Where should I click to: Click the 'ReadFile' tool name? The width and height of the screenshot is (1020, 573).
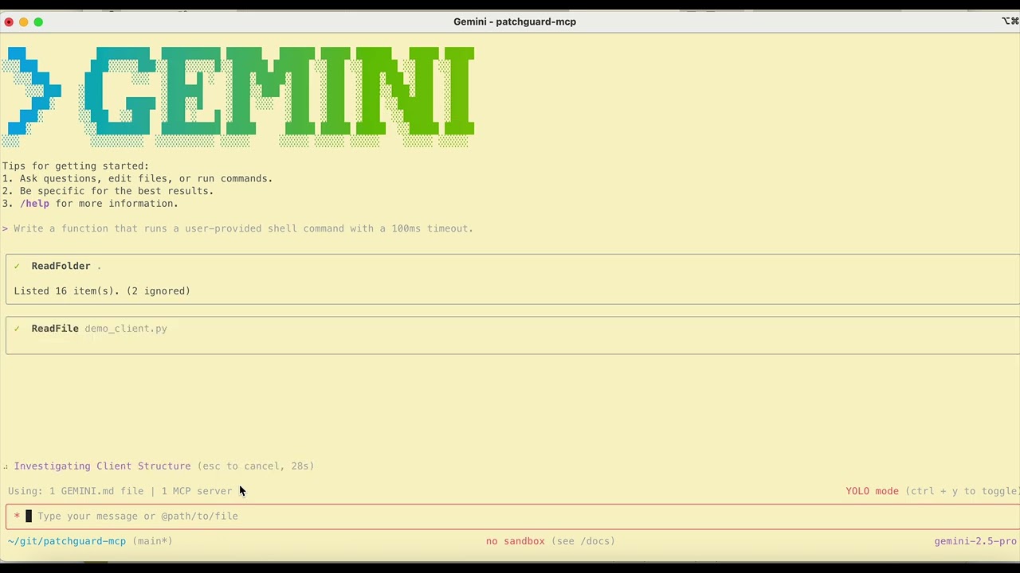(55, 328)
